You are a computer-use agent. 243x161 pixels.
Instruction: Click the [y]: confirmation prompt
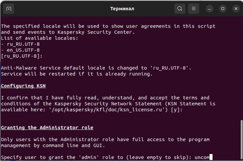[177, 110]
